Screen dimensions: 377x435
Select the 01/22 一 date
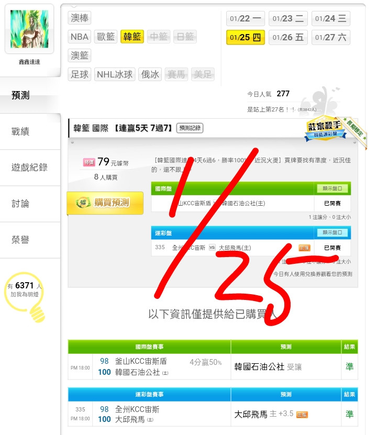click(x=245, y=18)
